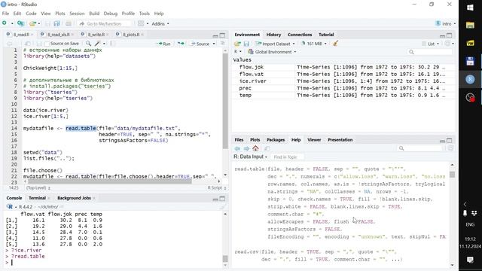Image resolution: width=482 pixels, height=271 pixels.
Task: Open Import Dataset dropdown
Action: (x=294, y=44)
